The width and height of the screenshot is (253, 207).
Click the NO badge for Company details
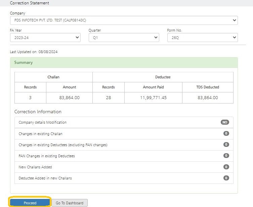[225, 122]
